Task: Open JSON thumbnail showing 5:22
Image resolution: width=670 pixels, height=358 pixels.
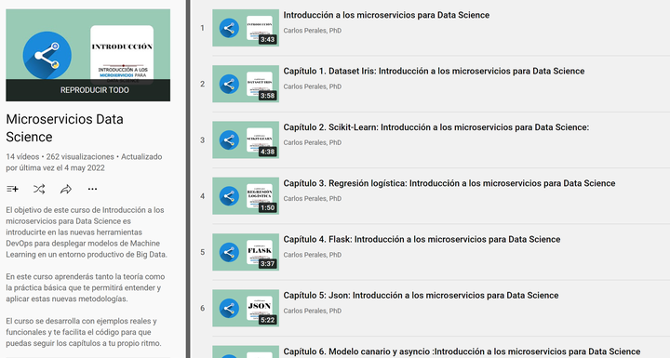Action: [x=246, y=308]
